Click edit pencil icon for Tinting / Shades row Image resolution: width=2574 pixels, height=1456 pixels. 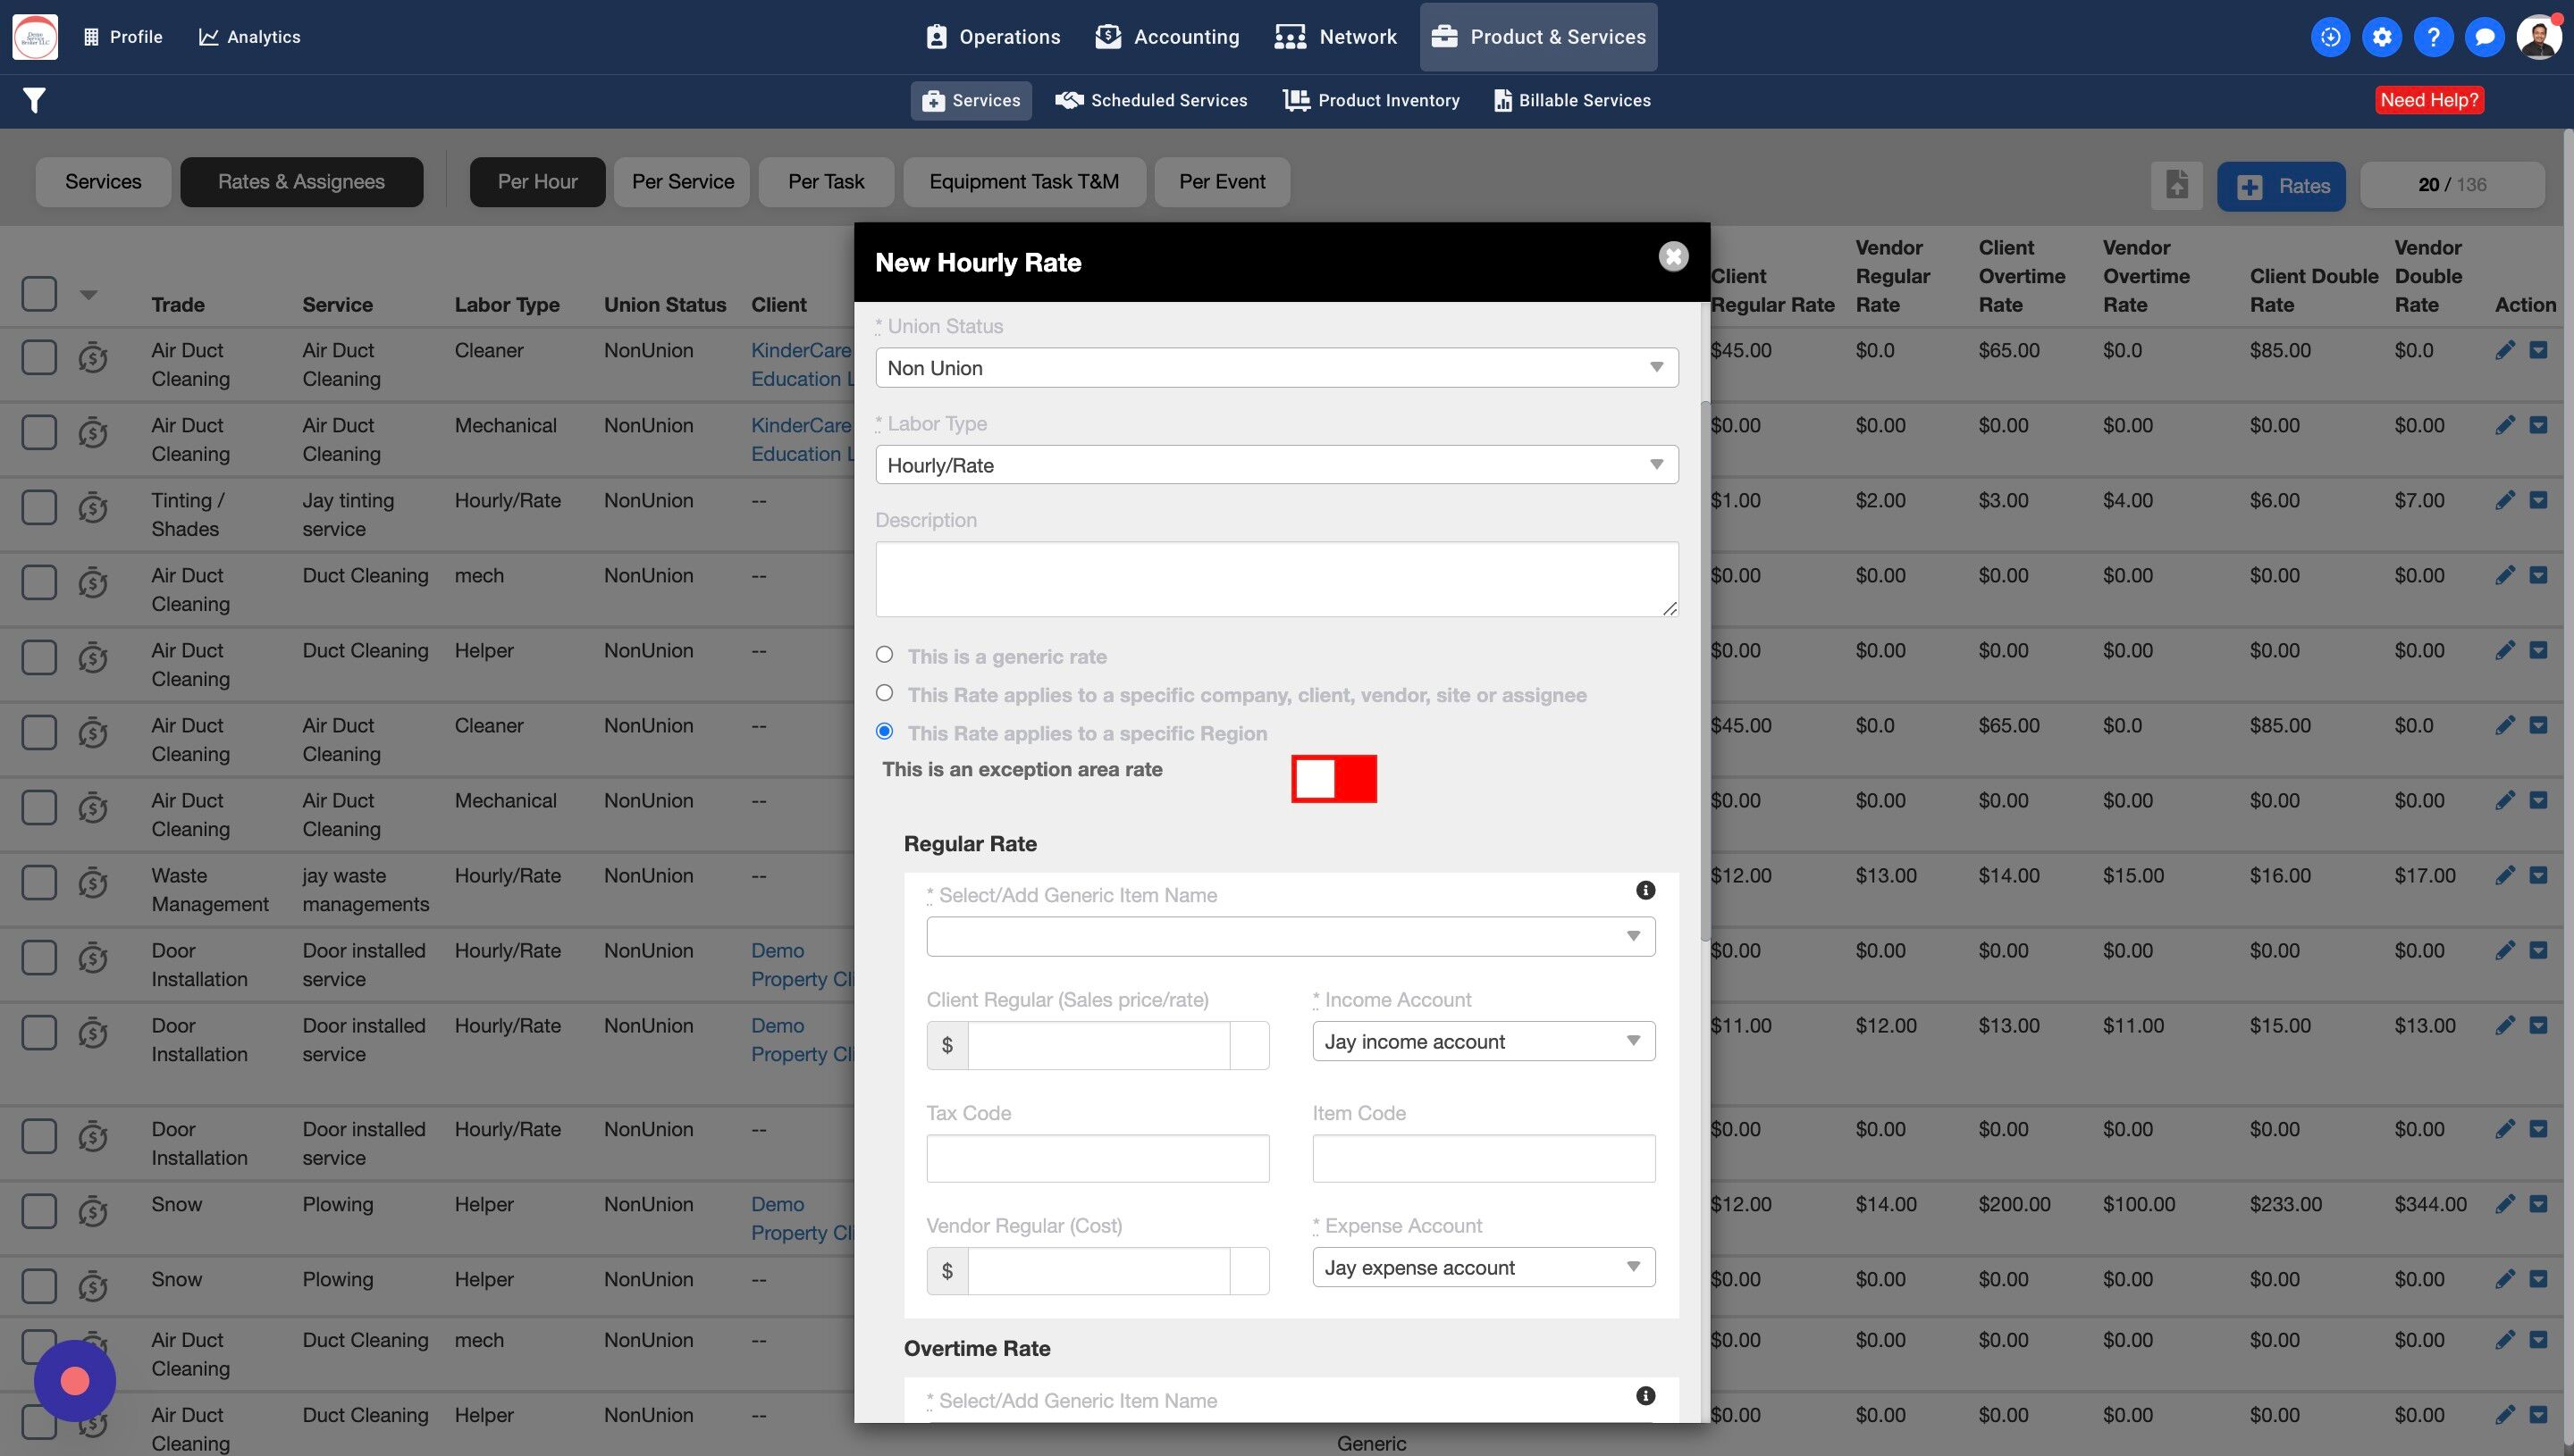point(2504,500)
